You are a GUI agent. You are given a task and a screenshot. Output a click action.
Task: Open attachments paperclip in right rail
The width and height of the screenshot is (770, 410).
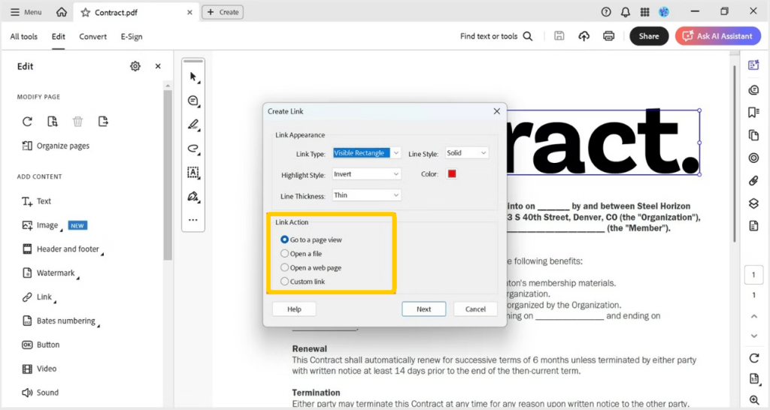[753, 180]
